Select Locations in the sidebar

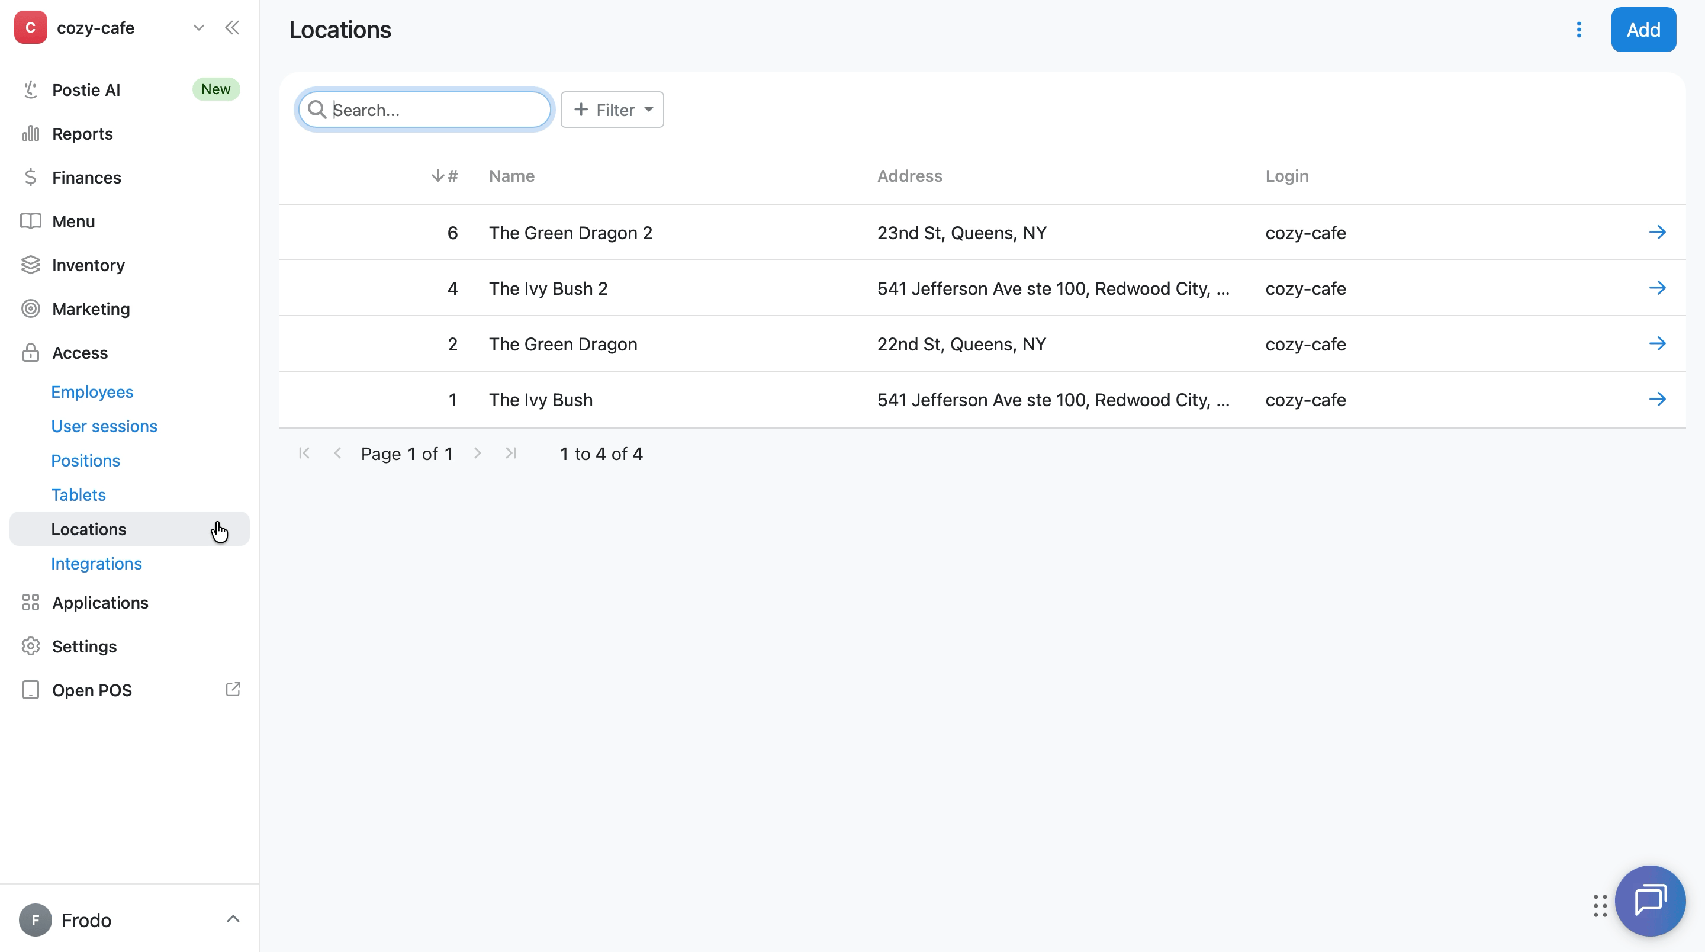130,529
